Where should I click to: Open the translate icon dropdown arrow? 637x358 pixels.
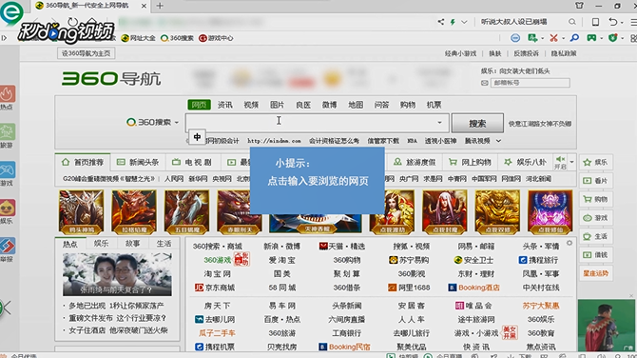point(542,39)
